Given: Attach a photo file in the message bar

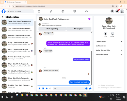Looking at the screenshot, I should (43, 88).
